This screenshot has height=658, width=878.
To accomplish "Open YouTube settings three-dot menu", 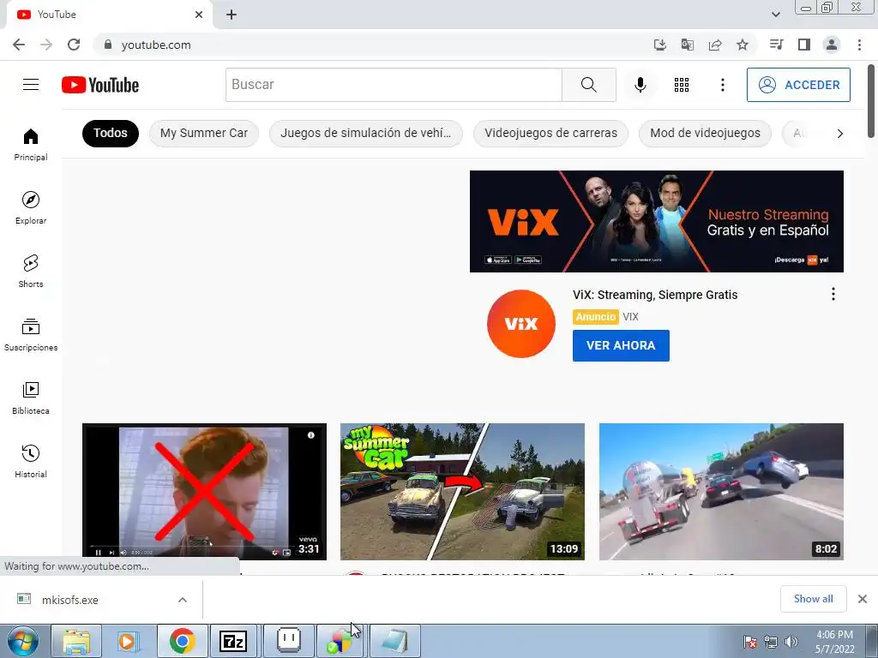I will pyautogui.click(x=722, y=85).
